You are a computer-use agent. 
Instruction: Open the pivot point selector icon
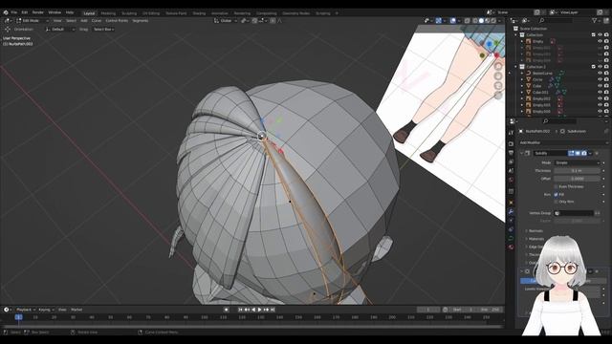click(x=245, y=21)
